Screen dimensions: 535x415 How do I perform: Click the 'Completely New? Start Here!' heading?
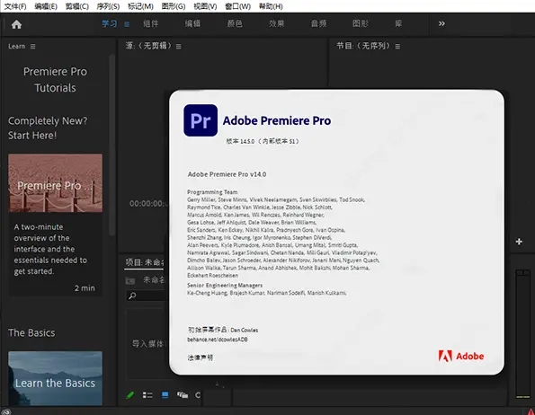(x=48, y=128)
